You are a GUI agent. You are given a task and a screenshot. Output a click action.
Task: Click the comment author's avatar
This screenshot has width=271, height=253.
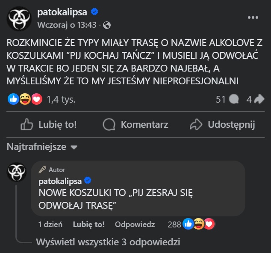(17, 173)
